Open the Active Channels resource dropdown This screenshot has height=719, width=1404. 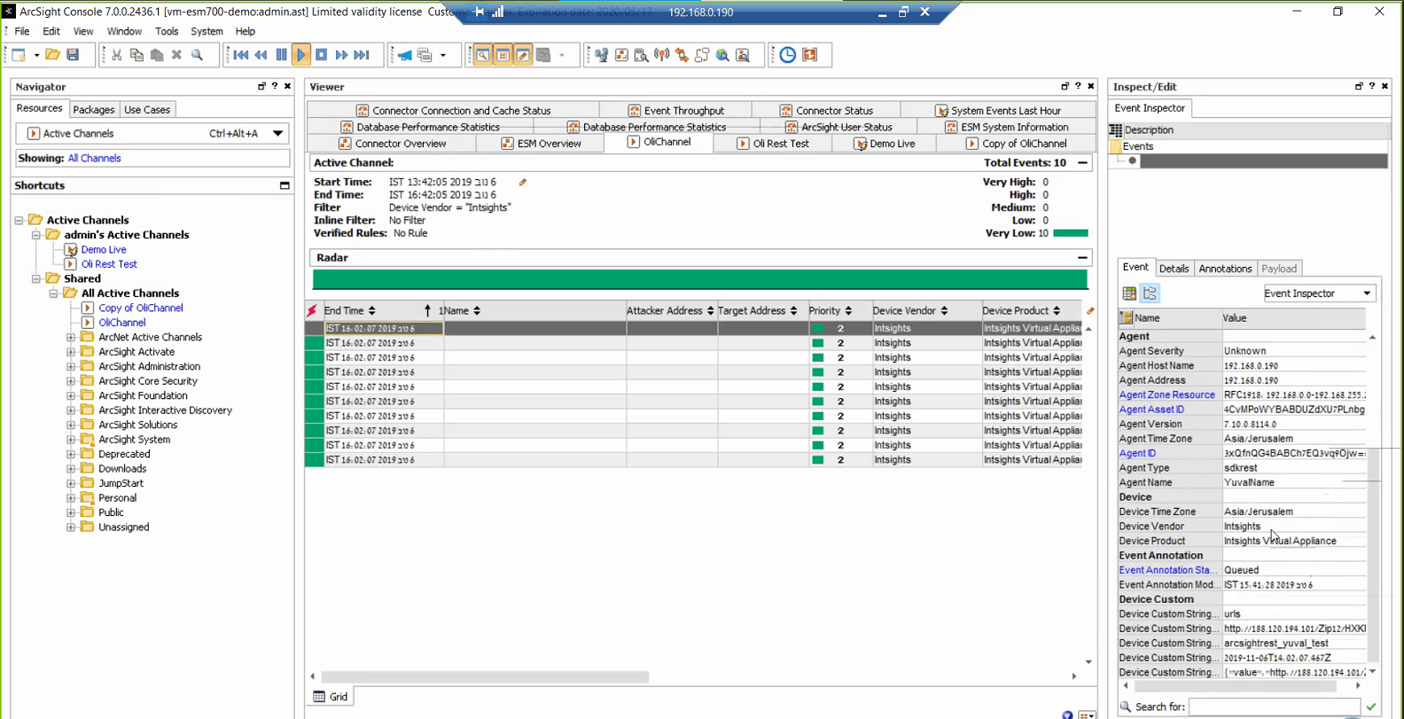(277, 134)
